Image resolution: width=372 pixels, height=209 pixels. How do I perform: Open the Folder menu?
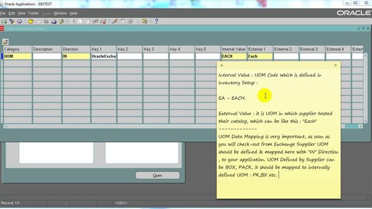pyautogui.click(x=34, y=13)
